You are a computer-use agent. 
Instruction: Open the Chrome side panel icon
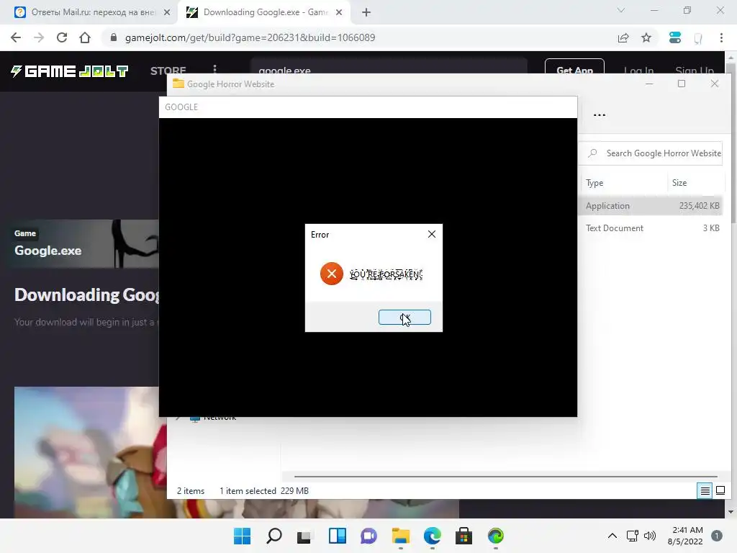698,38
